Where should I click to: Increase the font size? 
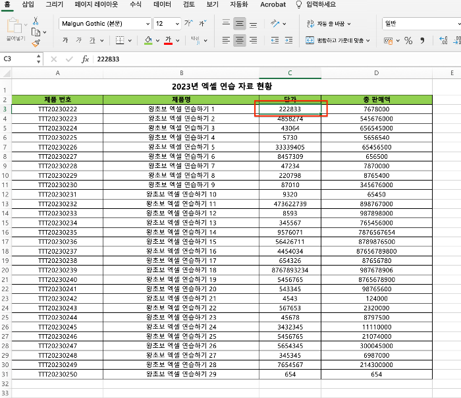click(x=188, y=23)
